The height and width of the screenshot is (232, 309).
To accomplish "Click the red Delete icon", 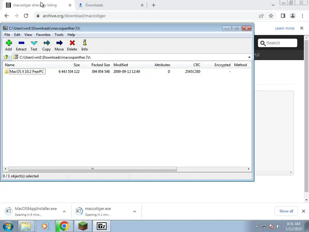I will (x=72, y=43).
